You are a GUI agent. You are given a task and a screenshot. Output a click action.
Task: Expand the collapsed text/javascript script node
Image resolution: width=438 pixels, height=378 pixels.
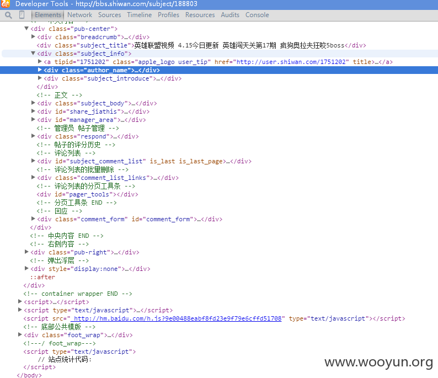[20, 310]
